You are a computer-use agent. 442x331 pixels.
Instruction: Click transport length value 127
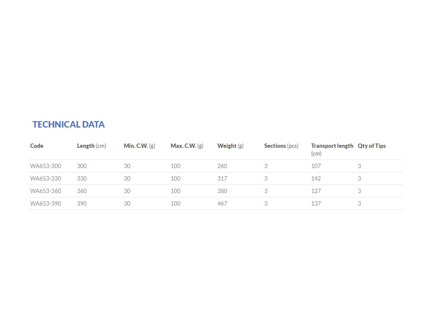[x=316, y=191]
